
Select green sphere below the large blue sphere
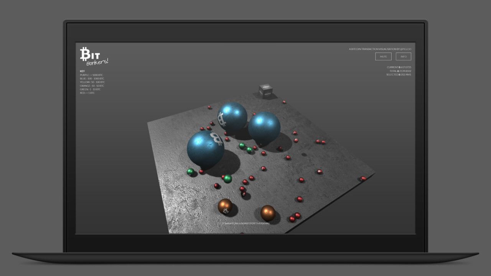227,179
